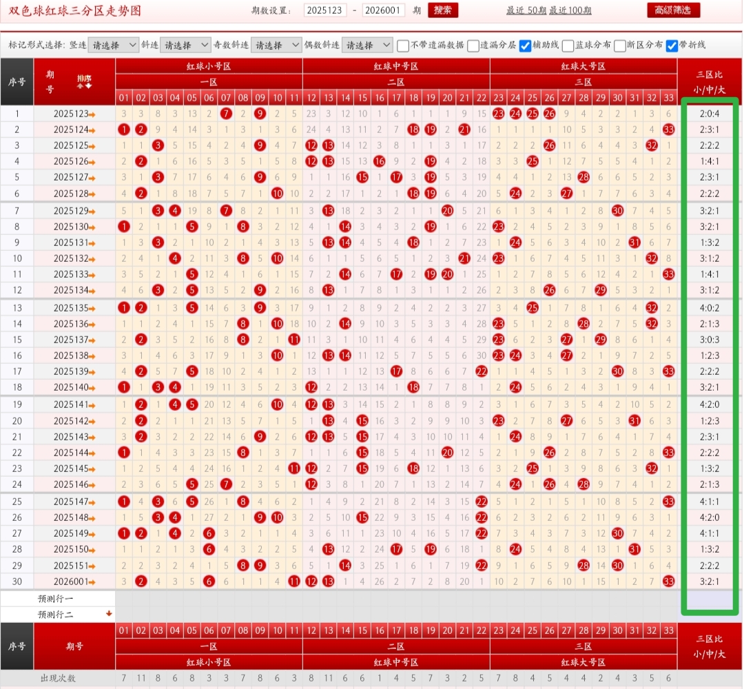Screen dimensions: 744x689
Task: Open the 斜连 dropdown
Action: (185, 45)
